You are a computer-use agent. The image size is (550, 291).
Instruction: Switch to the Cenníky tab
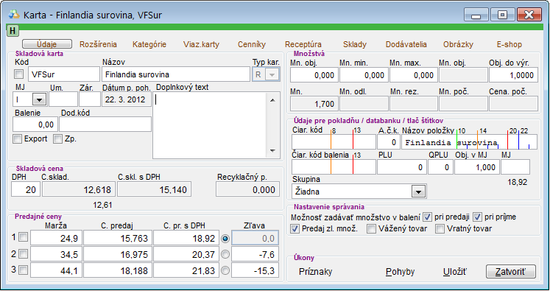[252, 45]
